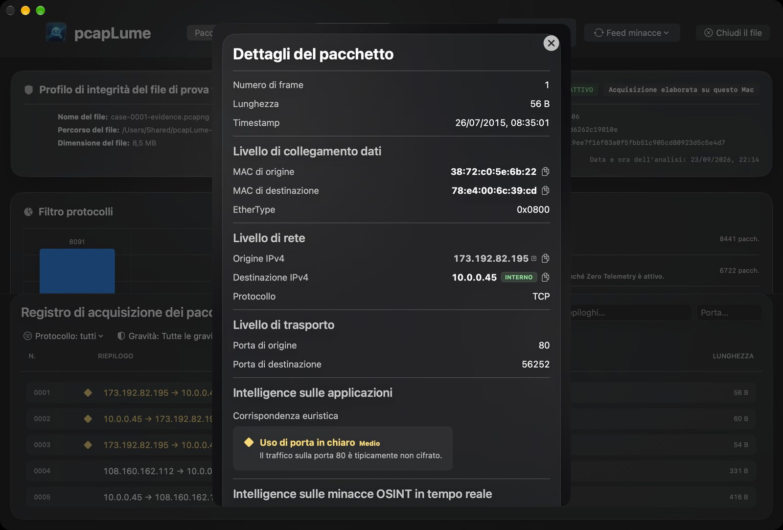This screenshot has width=783, height=530.
Task: Open external lookup icon beside 173.192.82.195
Action: pos(534,258)
